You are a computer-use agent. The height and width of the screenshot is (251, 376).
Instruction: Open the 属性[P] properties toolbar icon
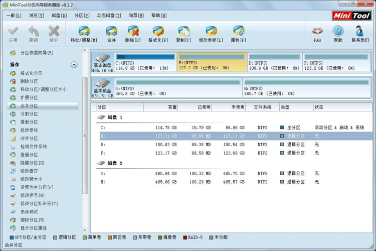[x=239, y=32]
